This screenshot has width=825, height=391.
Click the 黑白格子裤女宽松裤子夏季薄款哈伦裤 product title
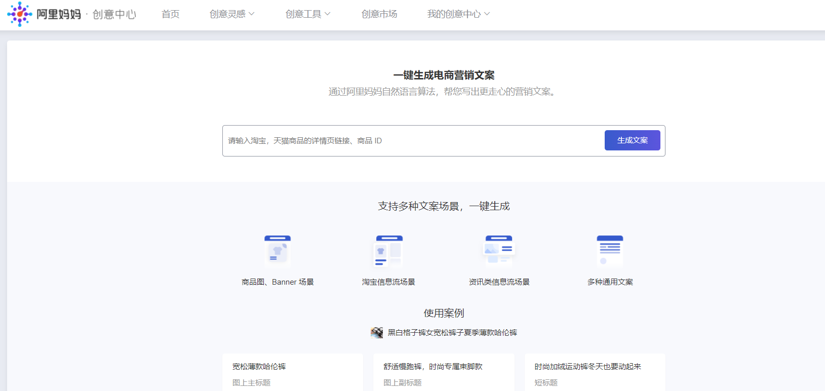[x=452, y=333]
